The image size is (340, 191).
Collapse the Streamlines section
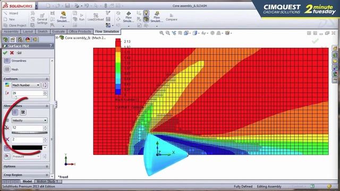tap(47, 106)
